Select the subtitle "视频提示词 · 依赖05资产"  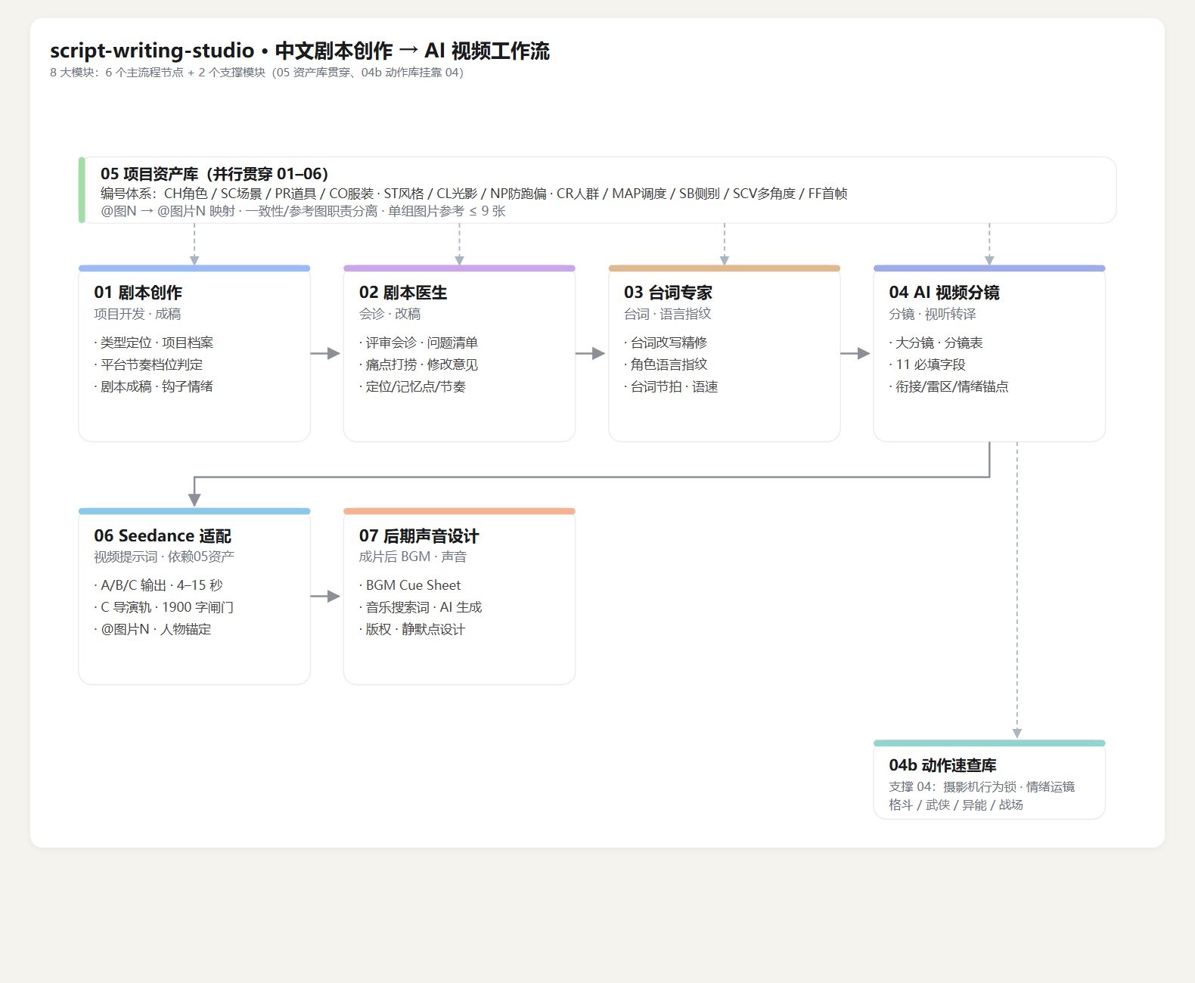click(x=164, y=557)
